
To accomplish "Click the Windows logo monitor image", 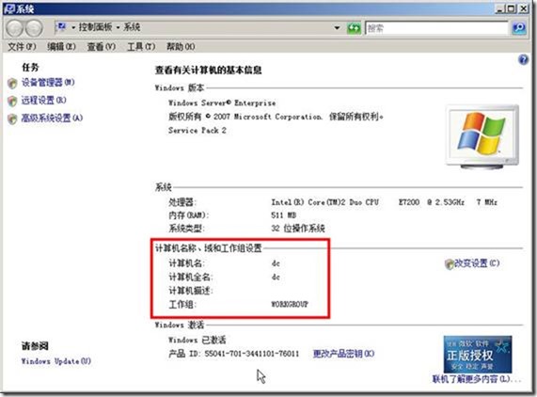I will click(x=482, y=137).
